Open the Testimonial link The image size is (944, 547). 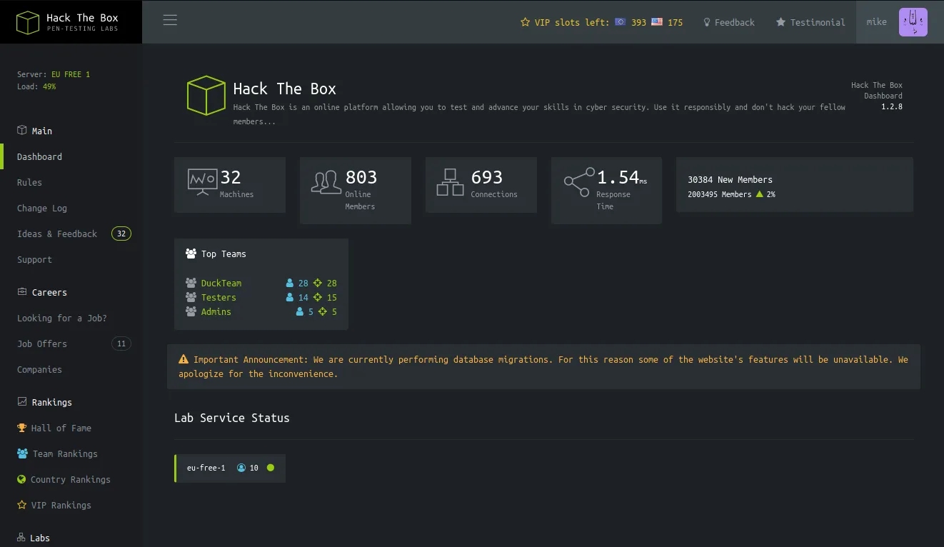click(810, 22)
